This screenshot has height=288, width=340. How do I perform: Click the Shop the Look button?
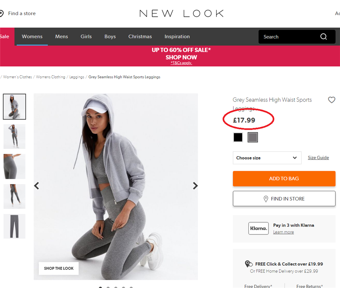pos(59,268)
